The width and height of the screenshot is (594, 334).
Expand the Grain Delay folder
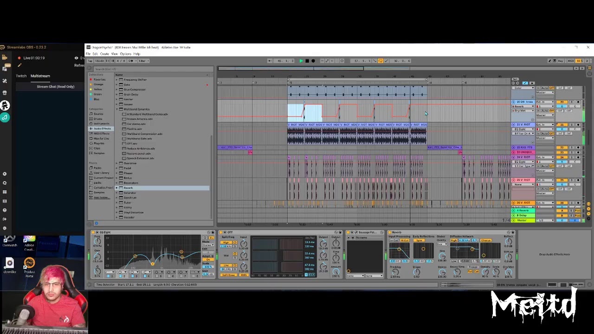pyautogui.click(x=117, y=94)
